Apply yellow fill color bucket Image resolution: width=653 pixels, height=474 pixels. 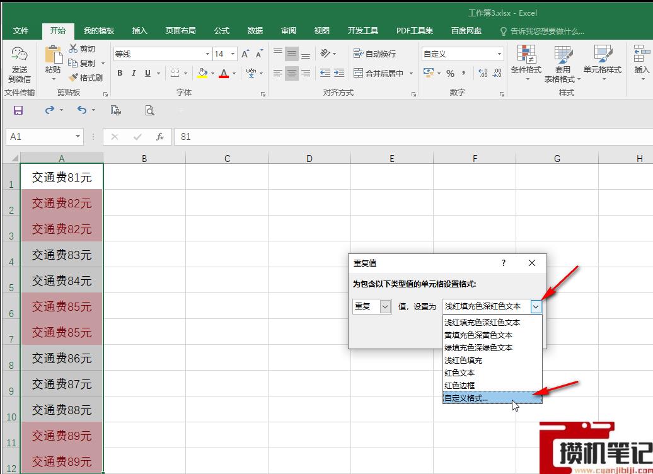(202, 73)
